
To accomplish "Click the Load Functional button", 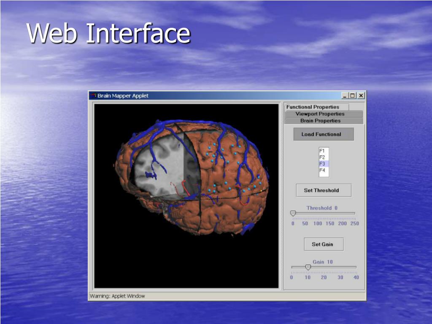I will (324, 134).
